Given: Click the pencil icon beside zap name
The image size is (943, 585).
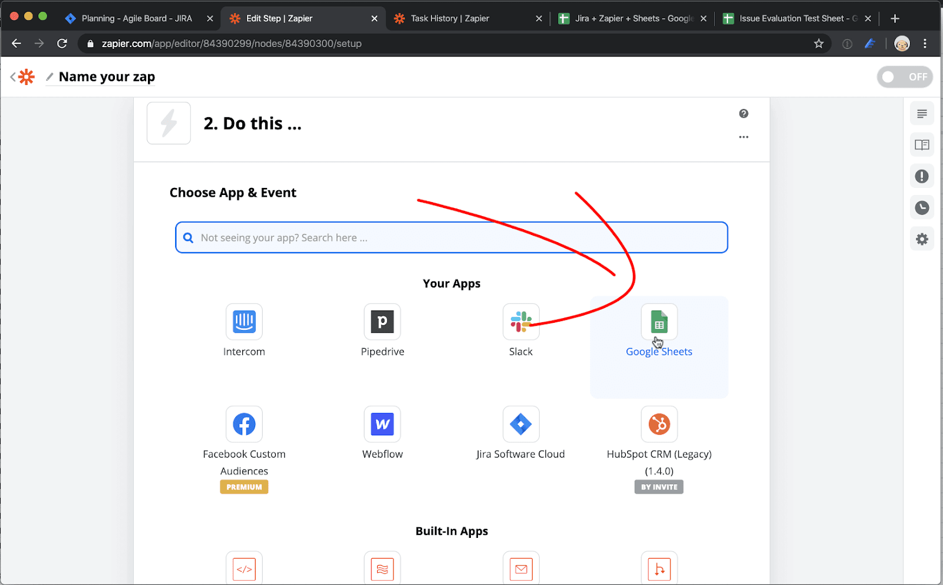Looking at the screenshot, I should pyautogui.click(x=50, y=77).
